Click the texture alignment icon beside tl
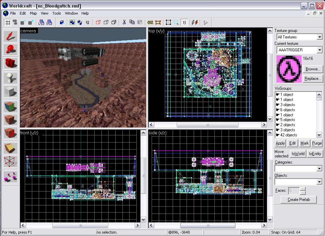The image size is (325, 236). [x=194, y=22]
